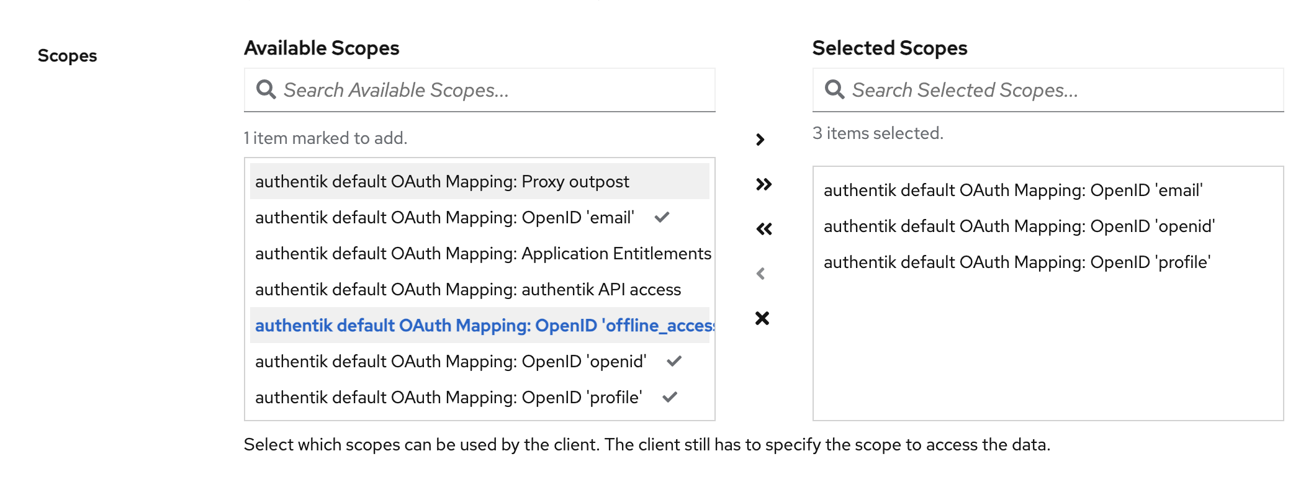Select OpenID 'openid' in Selected Scopes
1306x500 pixels.
pyautogui.click(x=1048, y=226)
